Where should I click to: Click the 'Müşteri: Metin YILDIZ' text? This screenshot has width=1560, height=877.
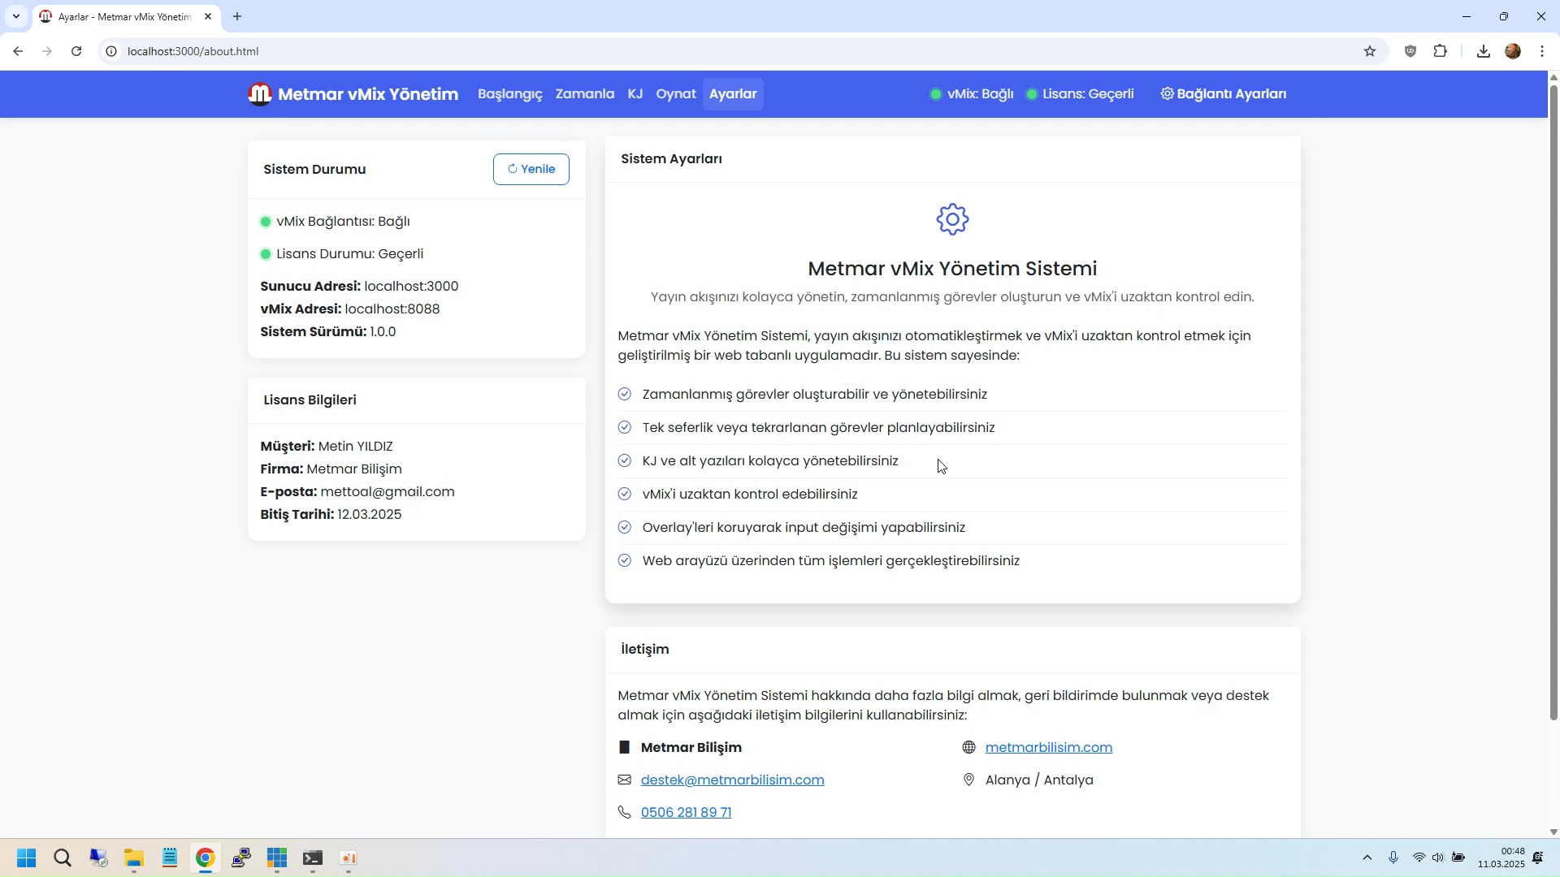coord(326,447)
